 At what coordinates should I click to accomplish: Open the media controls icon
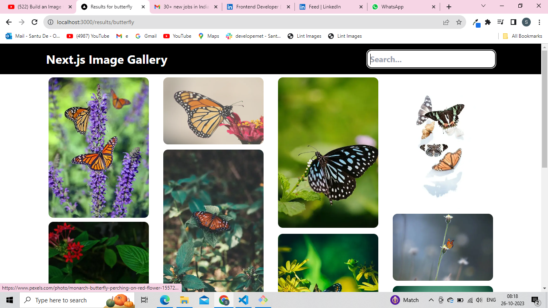click(x=500, y=22)
